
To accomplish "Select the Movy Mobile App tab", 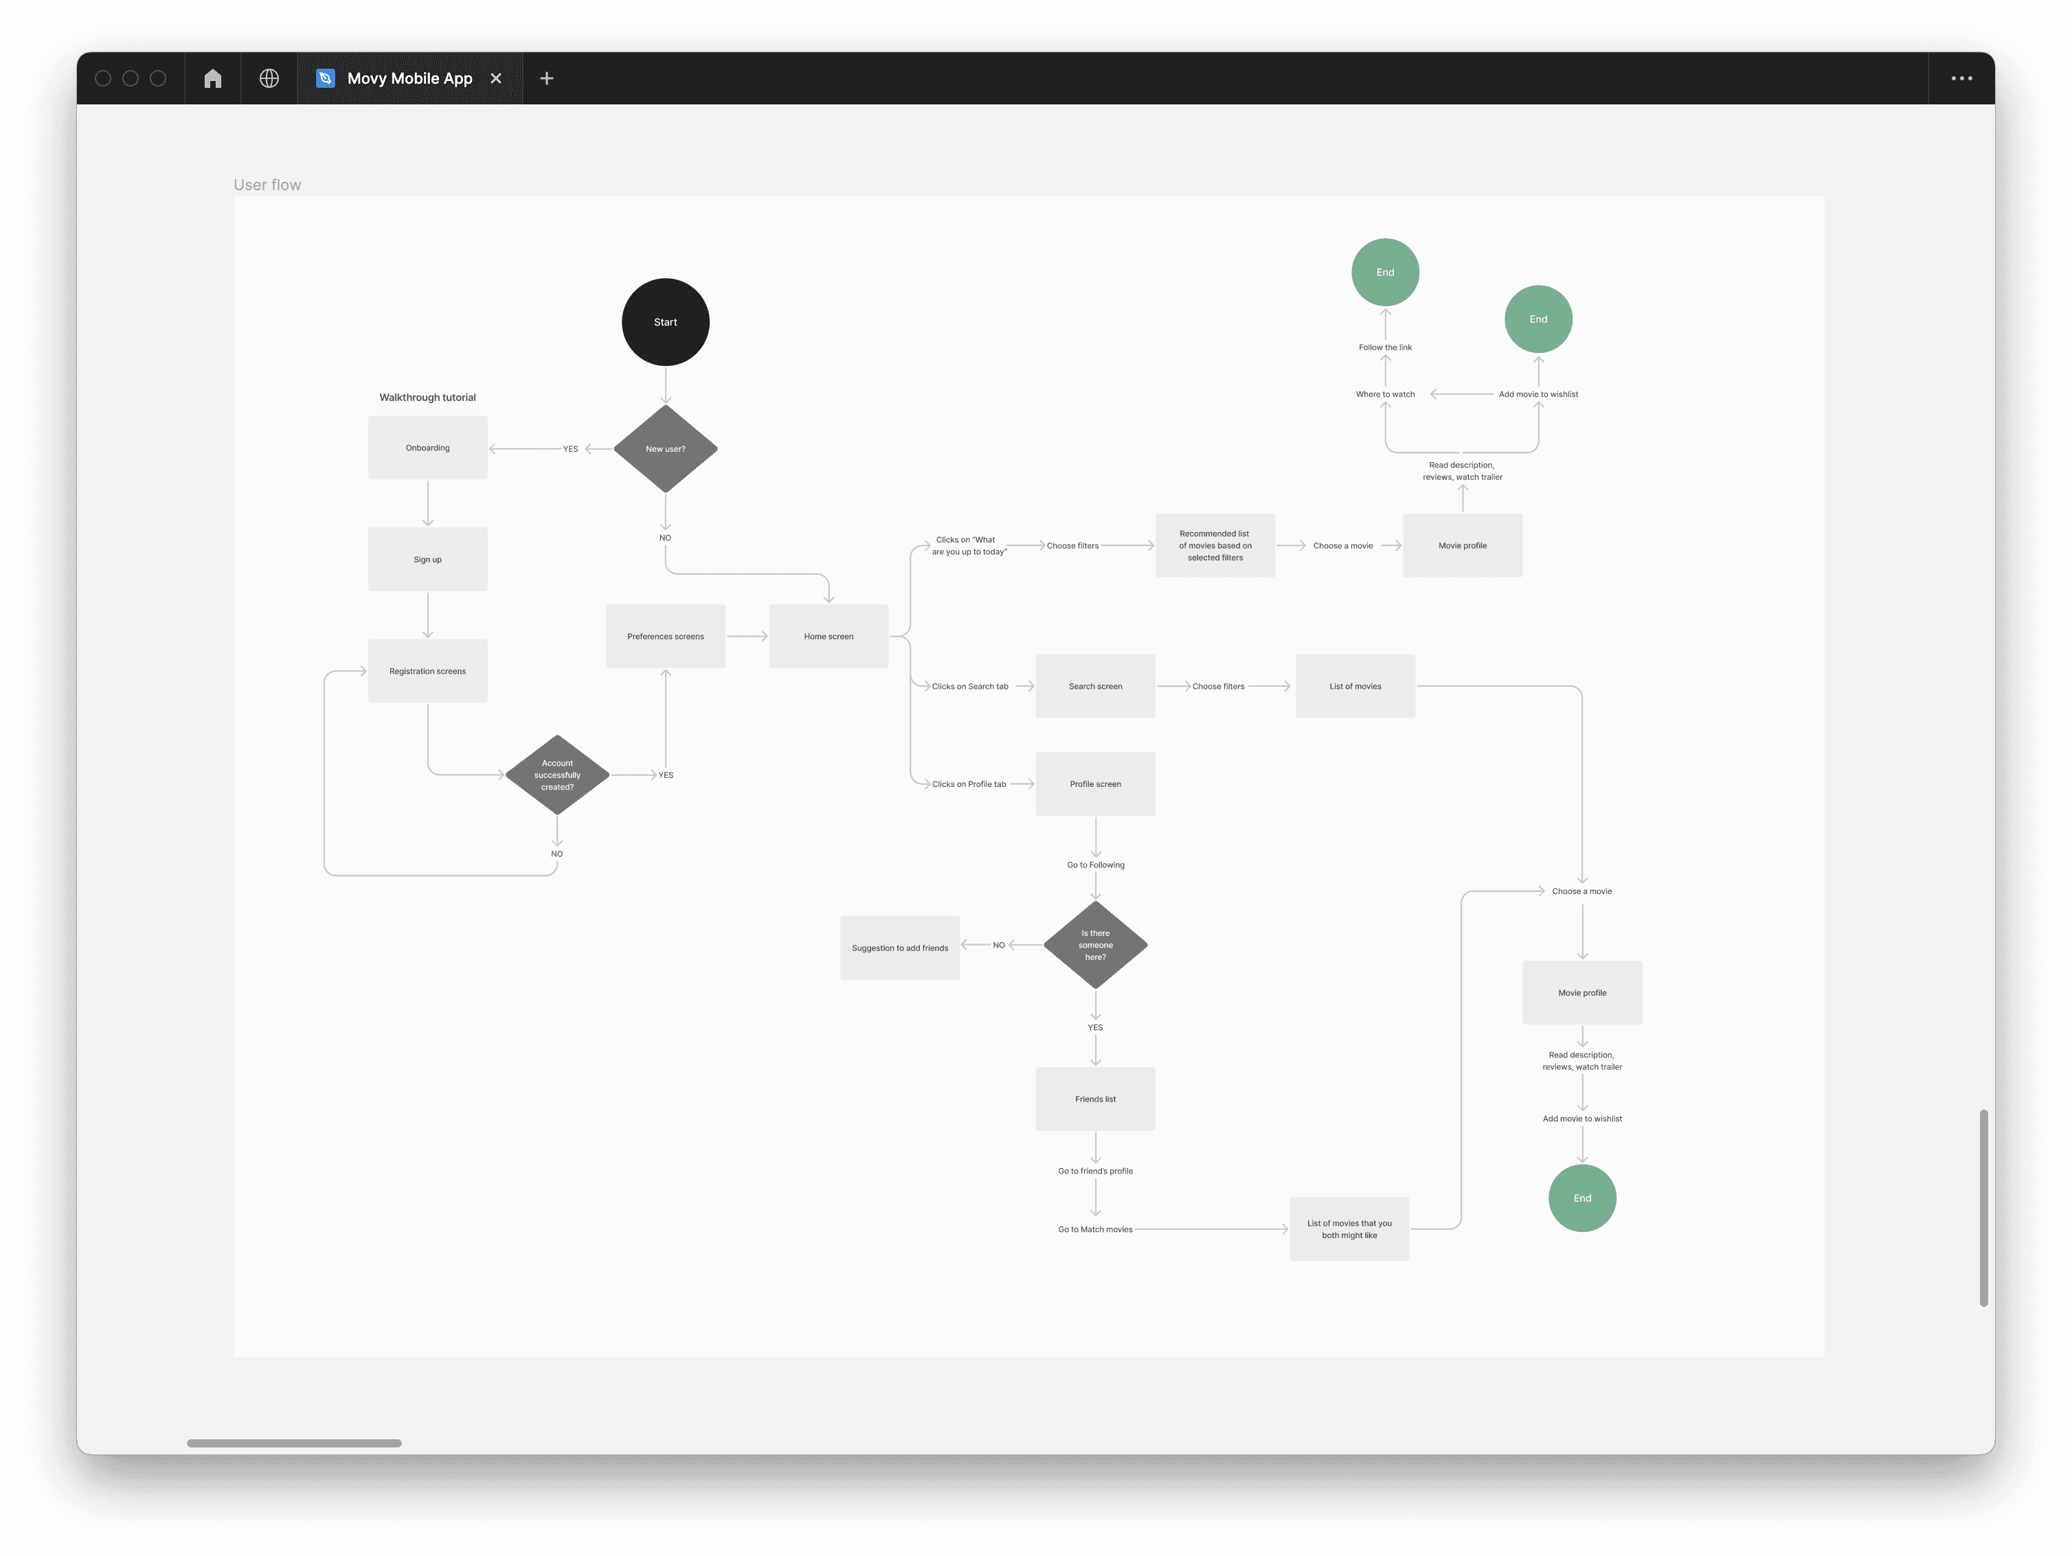I will 409,79.
